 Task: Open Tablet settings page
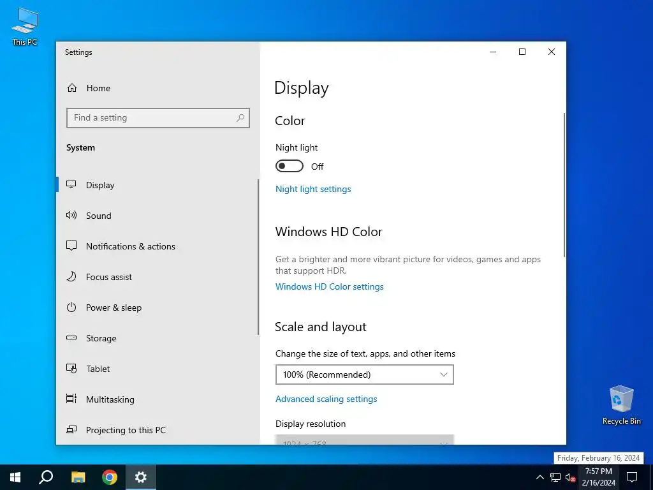tap(157, 369)
